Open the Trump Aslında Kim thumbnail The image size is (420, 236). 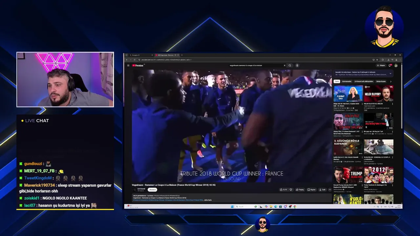[x=348, y=175]
